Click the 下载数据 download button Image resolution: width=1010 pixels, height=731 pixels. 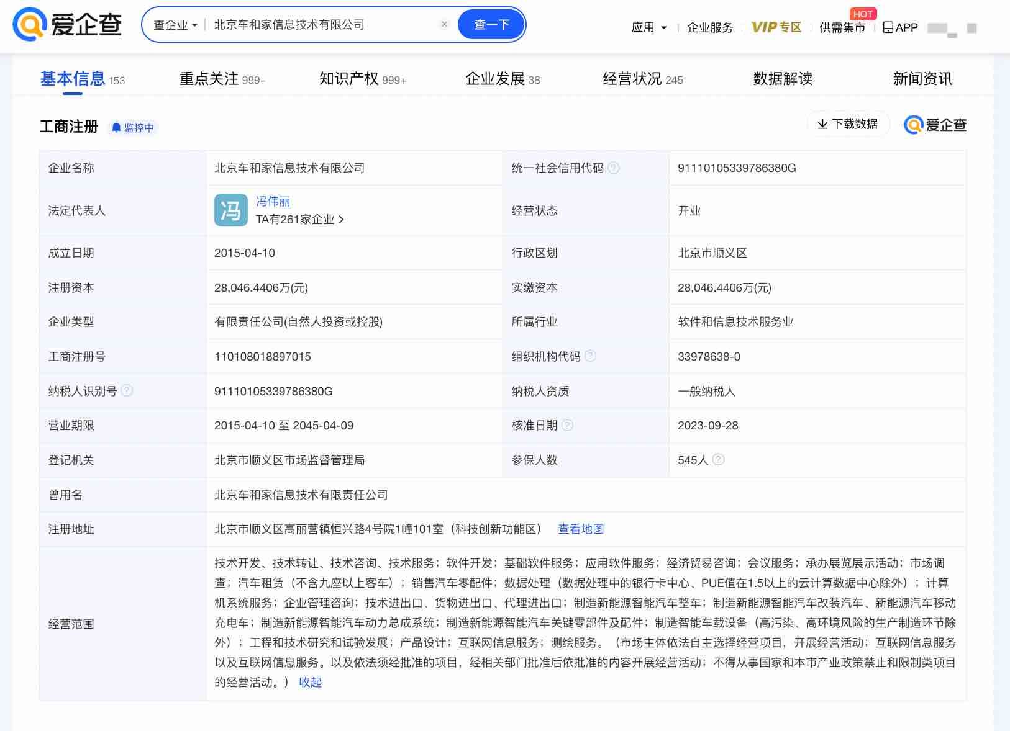pos(848,124)
